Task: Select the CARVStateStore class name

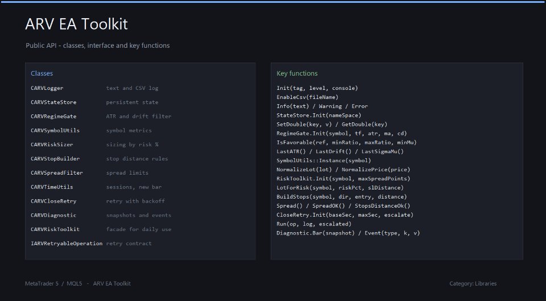Action: pyautogui.click(x=53, y=102)
